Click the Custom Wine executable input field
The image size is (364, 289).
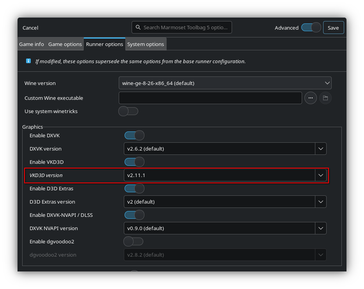(x=210, y=98)
